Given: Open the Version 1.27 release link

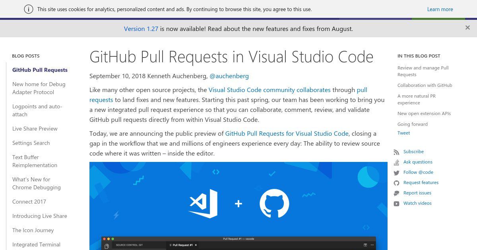Looking at the screenshot, I should pyautogui.click(x=141, y=29).
